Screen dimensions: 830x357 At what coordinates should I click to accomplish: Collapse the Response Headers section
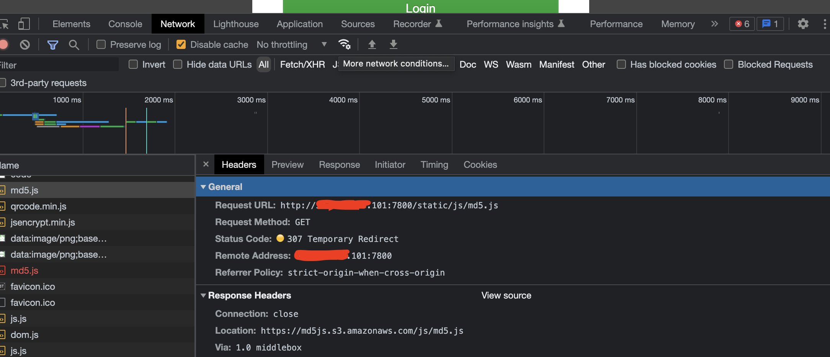pos(203,295)
